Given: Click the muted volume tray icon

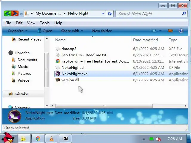Looking at the screenshot, I should point(158,139).
